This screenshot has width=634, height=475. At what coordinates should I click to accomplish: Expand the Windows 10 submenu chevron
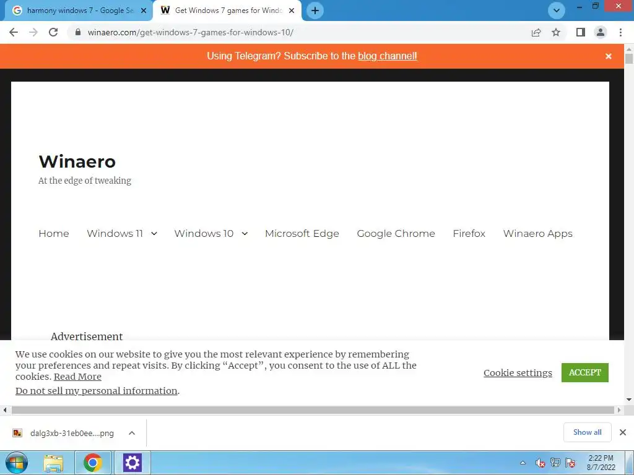coord(245,233)
